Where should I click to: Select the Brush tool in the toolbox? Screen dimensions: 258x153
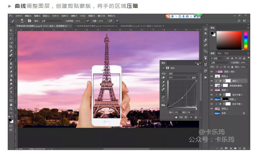coord(11,59)
